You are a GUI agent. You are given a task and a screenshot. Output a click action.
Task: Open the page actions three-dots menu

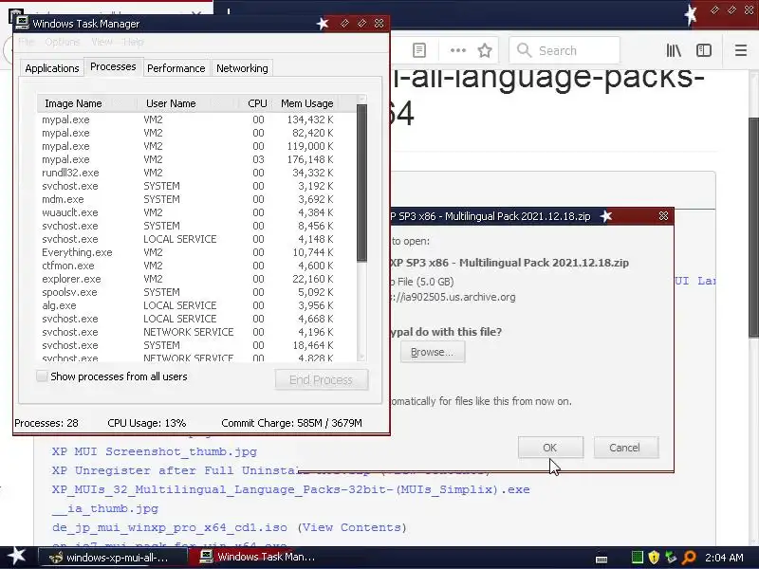458,50
